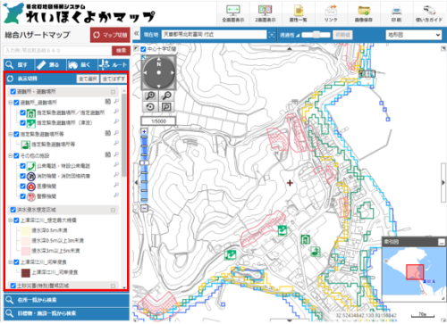Collapse the flood inundation area group
The height and width of the screenshot is (324, 447).
[113, 210]
